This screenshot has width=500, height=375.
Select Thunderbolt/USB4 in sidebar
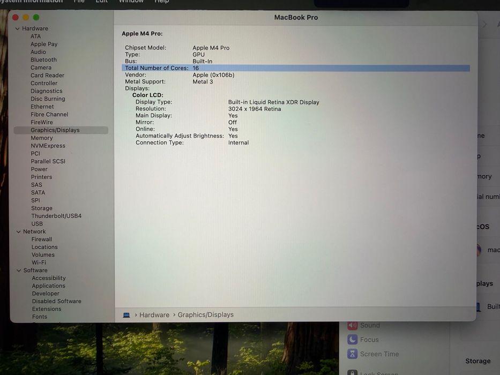coord(56,216)
